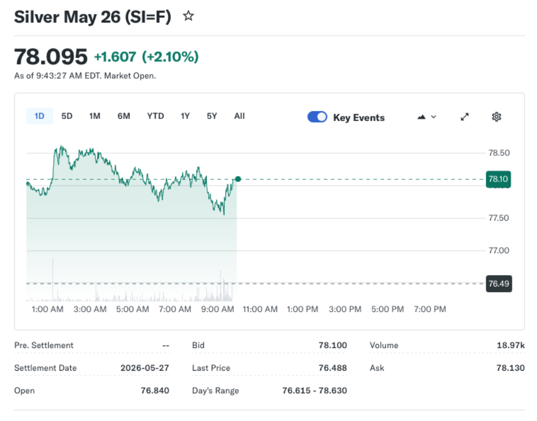Open the chart settings gear
537x421 pixels.
(496, 117)
